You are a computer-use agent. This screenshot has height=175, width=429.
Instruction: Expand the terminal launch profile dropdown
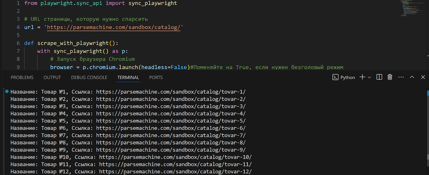(369, 77)
